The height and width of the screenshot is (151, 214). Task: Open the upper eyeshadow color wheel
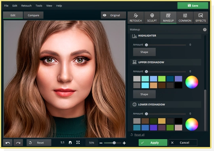click(192, 82)
